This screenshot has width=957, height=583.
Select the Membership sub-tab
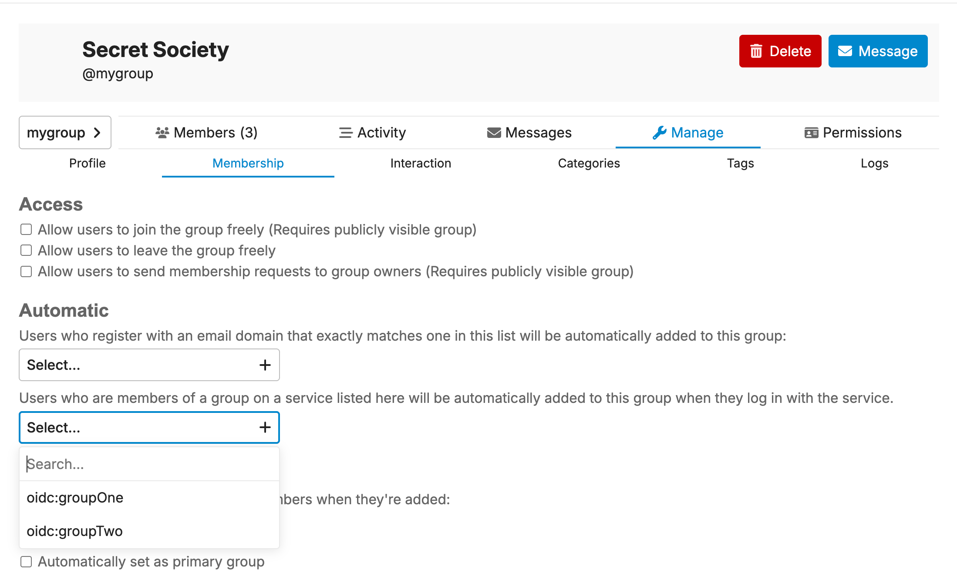pyautogui.click(x=248, y=163)
